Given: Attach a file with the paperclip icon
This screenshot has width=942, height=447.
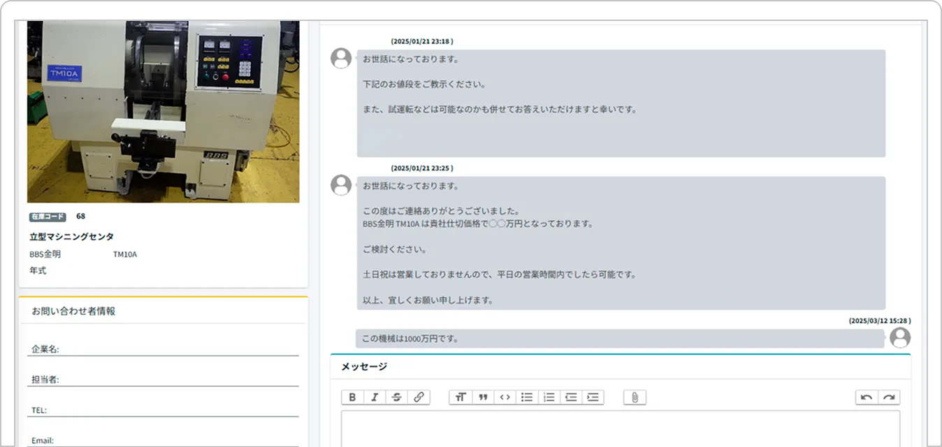Looking at the screenshot, I should click(x=635, y=397).
